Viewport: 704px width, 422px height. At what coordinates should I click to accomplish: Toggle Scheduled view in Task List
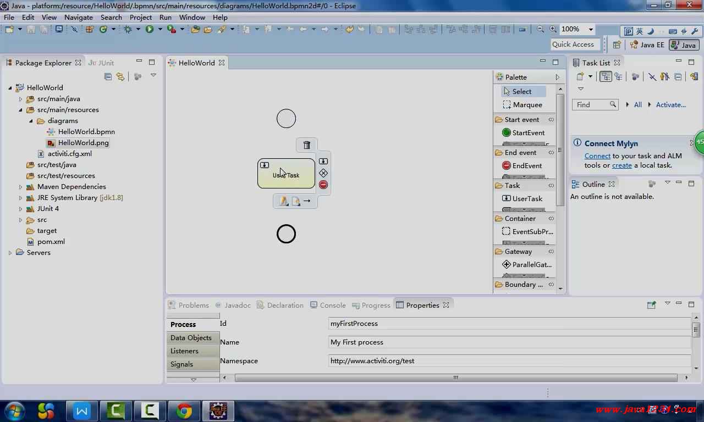(619, 76)
